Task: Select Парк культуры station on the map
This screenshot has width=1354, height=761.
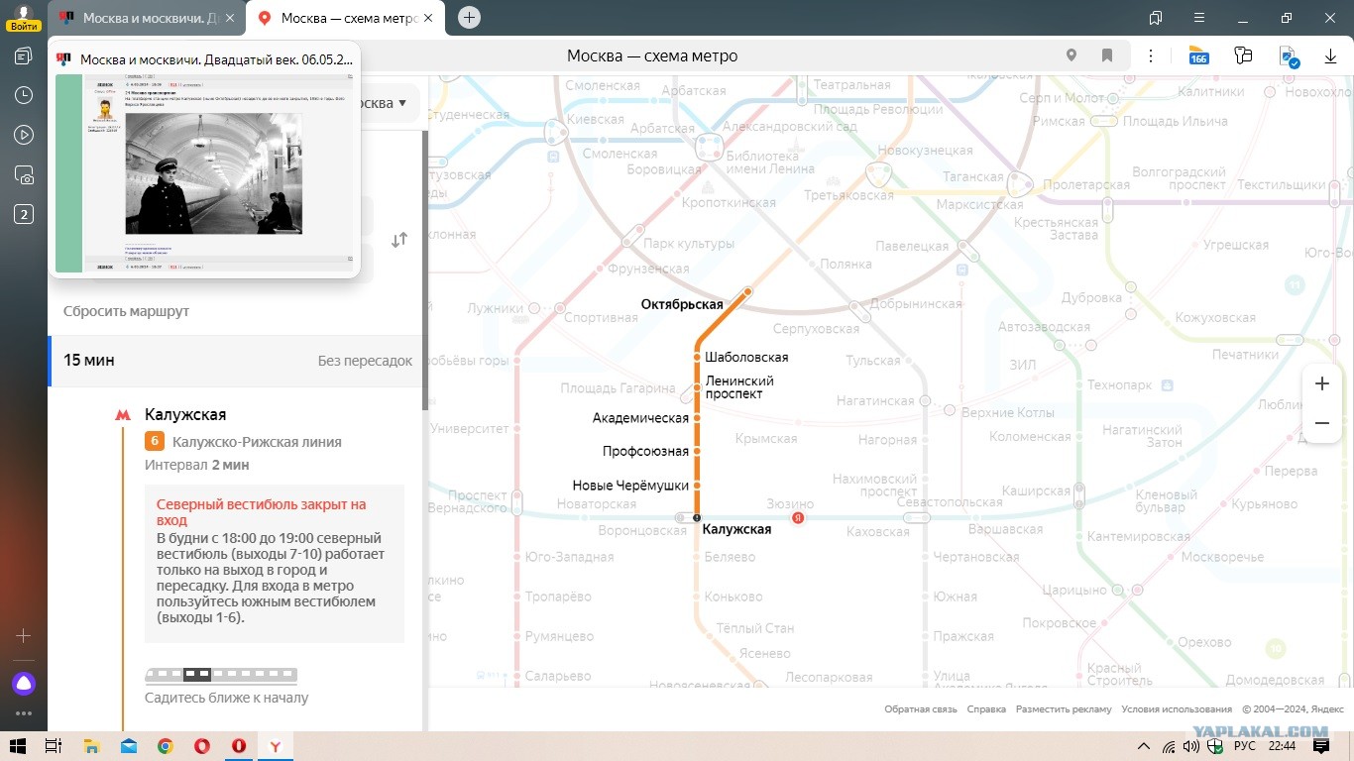Action: click(x=689, y=244)
